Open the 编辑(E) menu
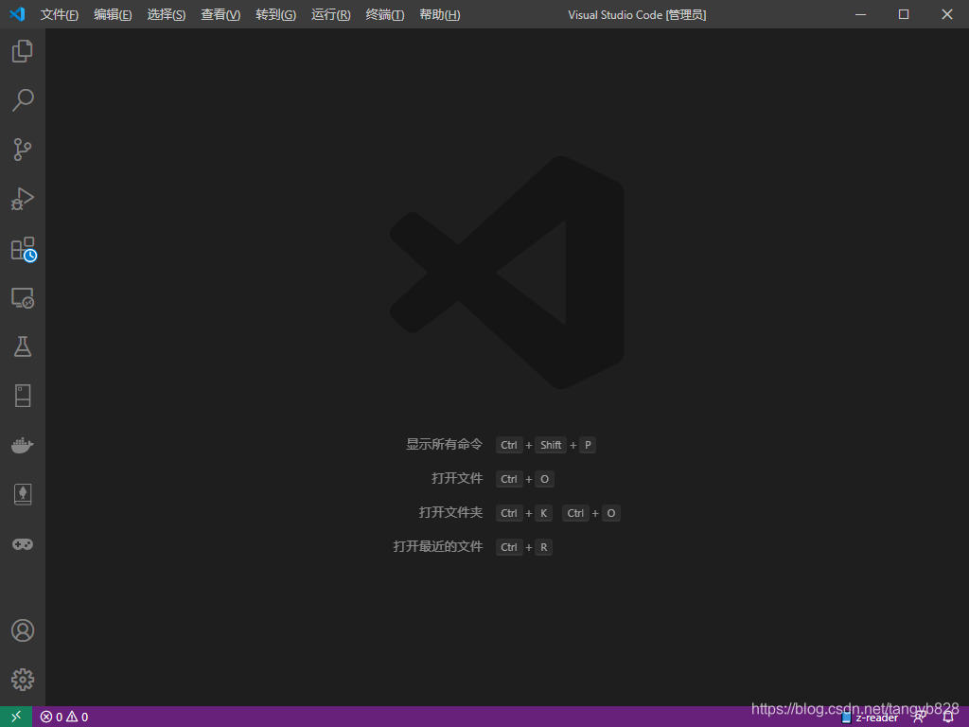Image resolution: width=969 pixels, height=727 pixels. pyautogui.click(x=113, y=15)
